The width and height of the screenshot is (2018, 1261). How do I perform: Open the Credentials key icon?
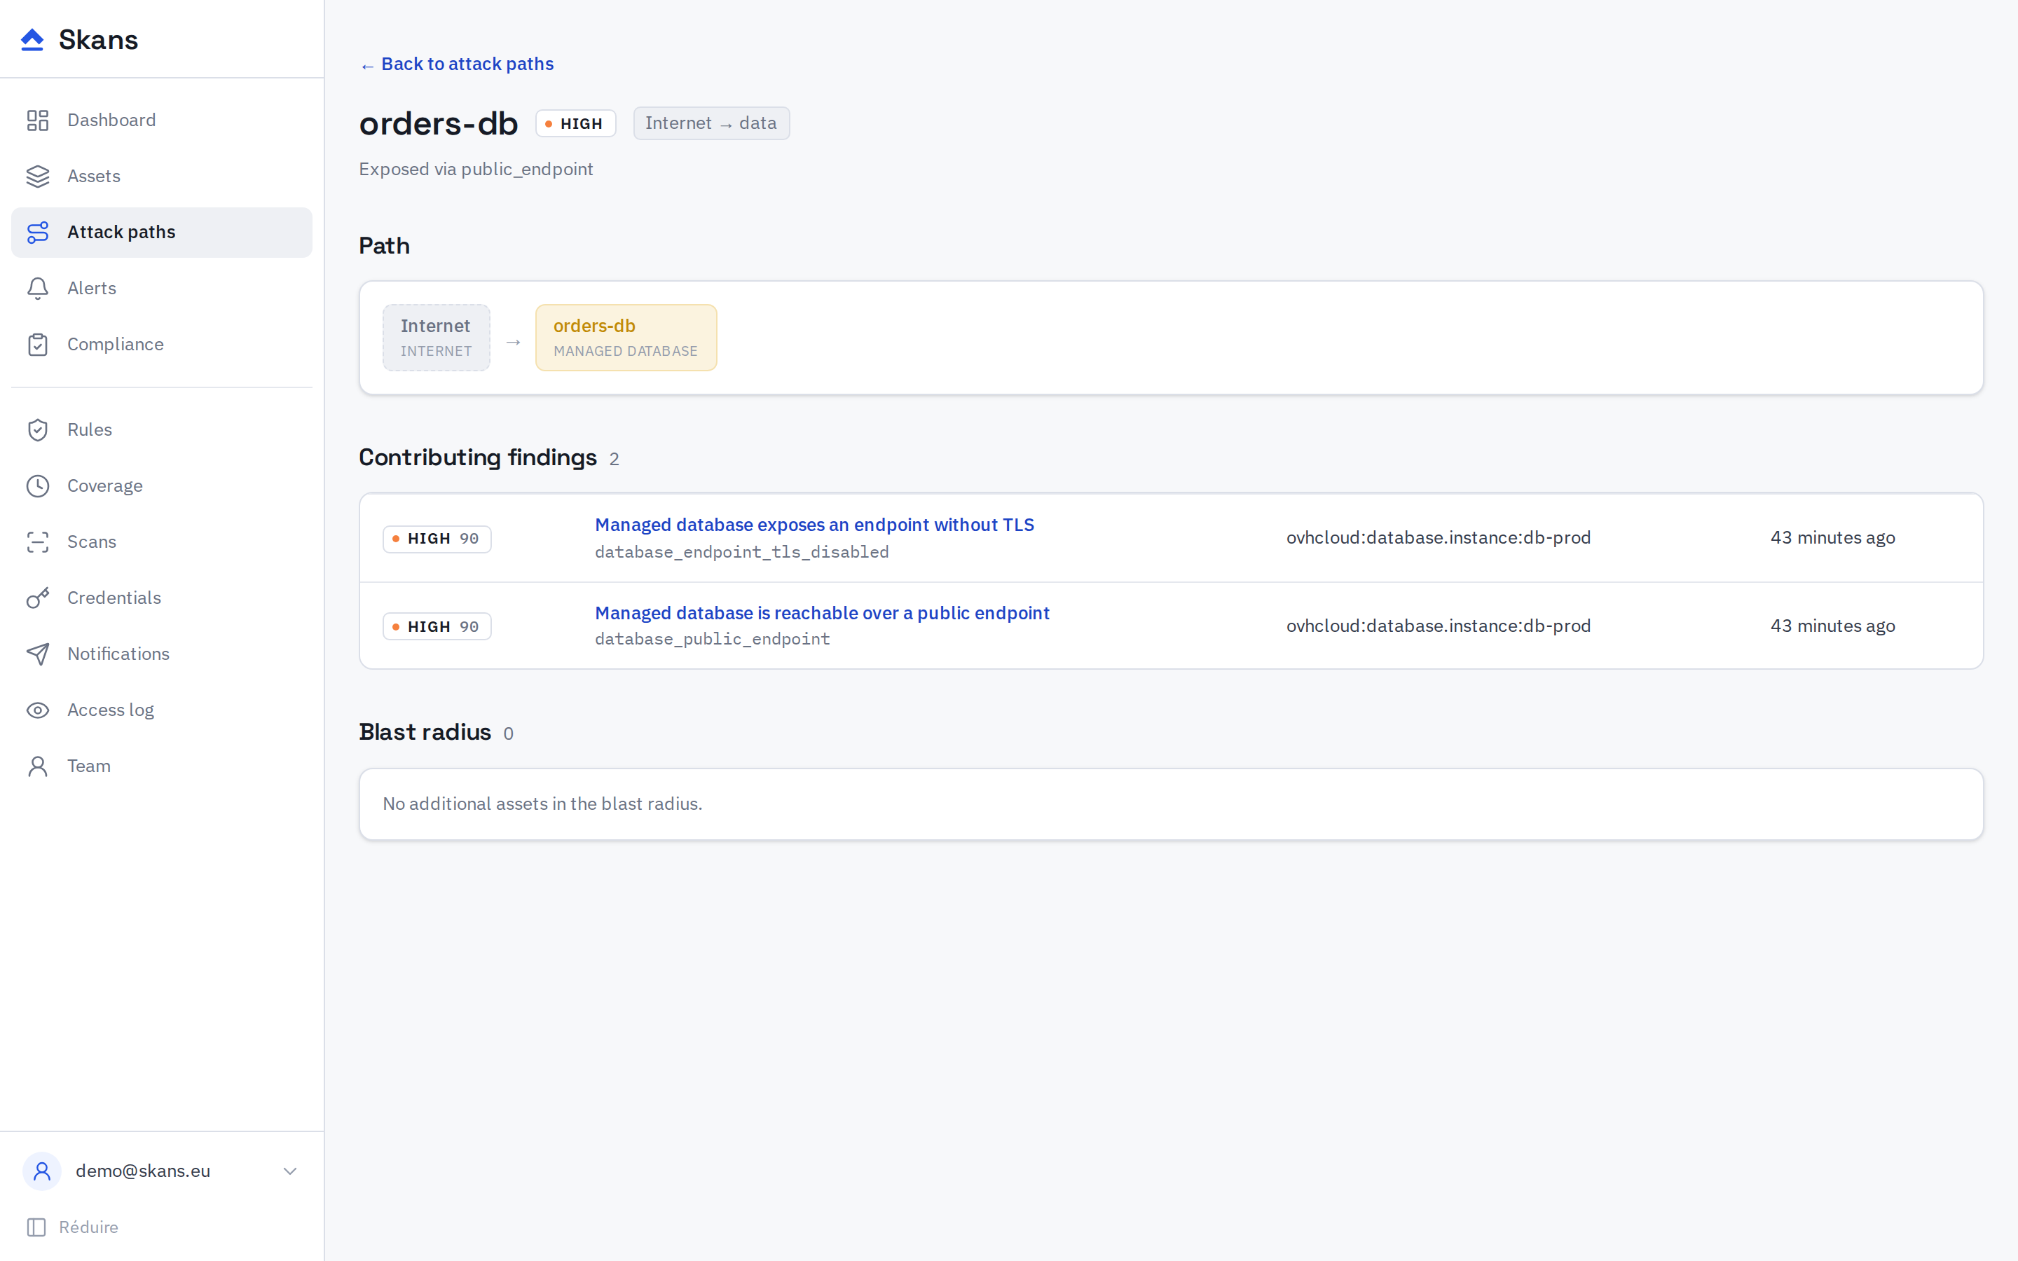point(38,598)
